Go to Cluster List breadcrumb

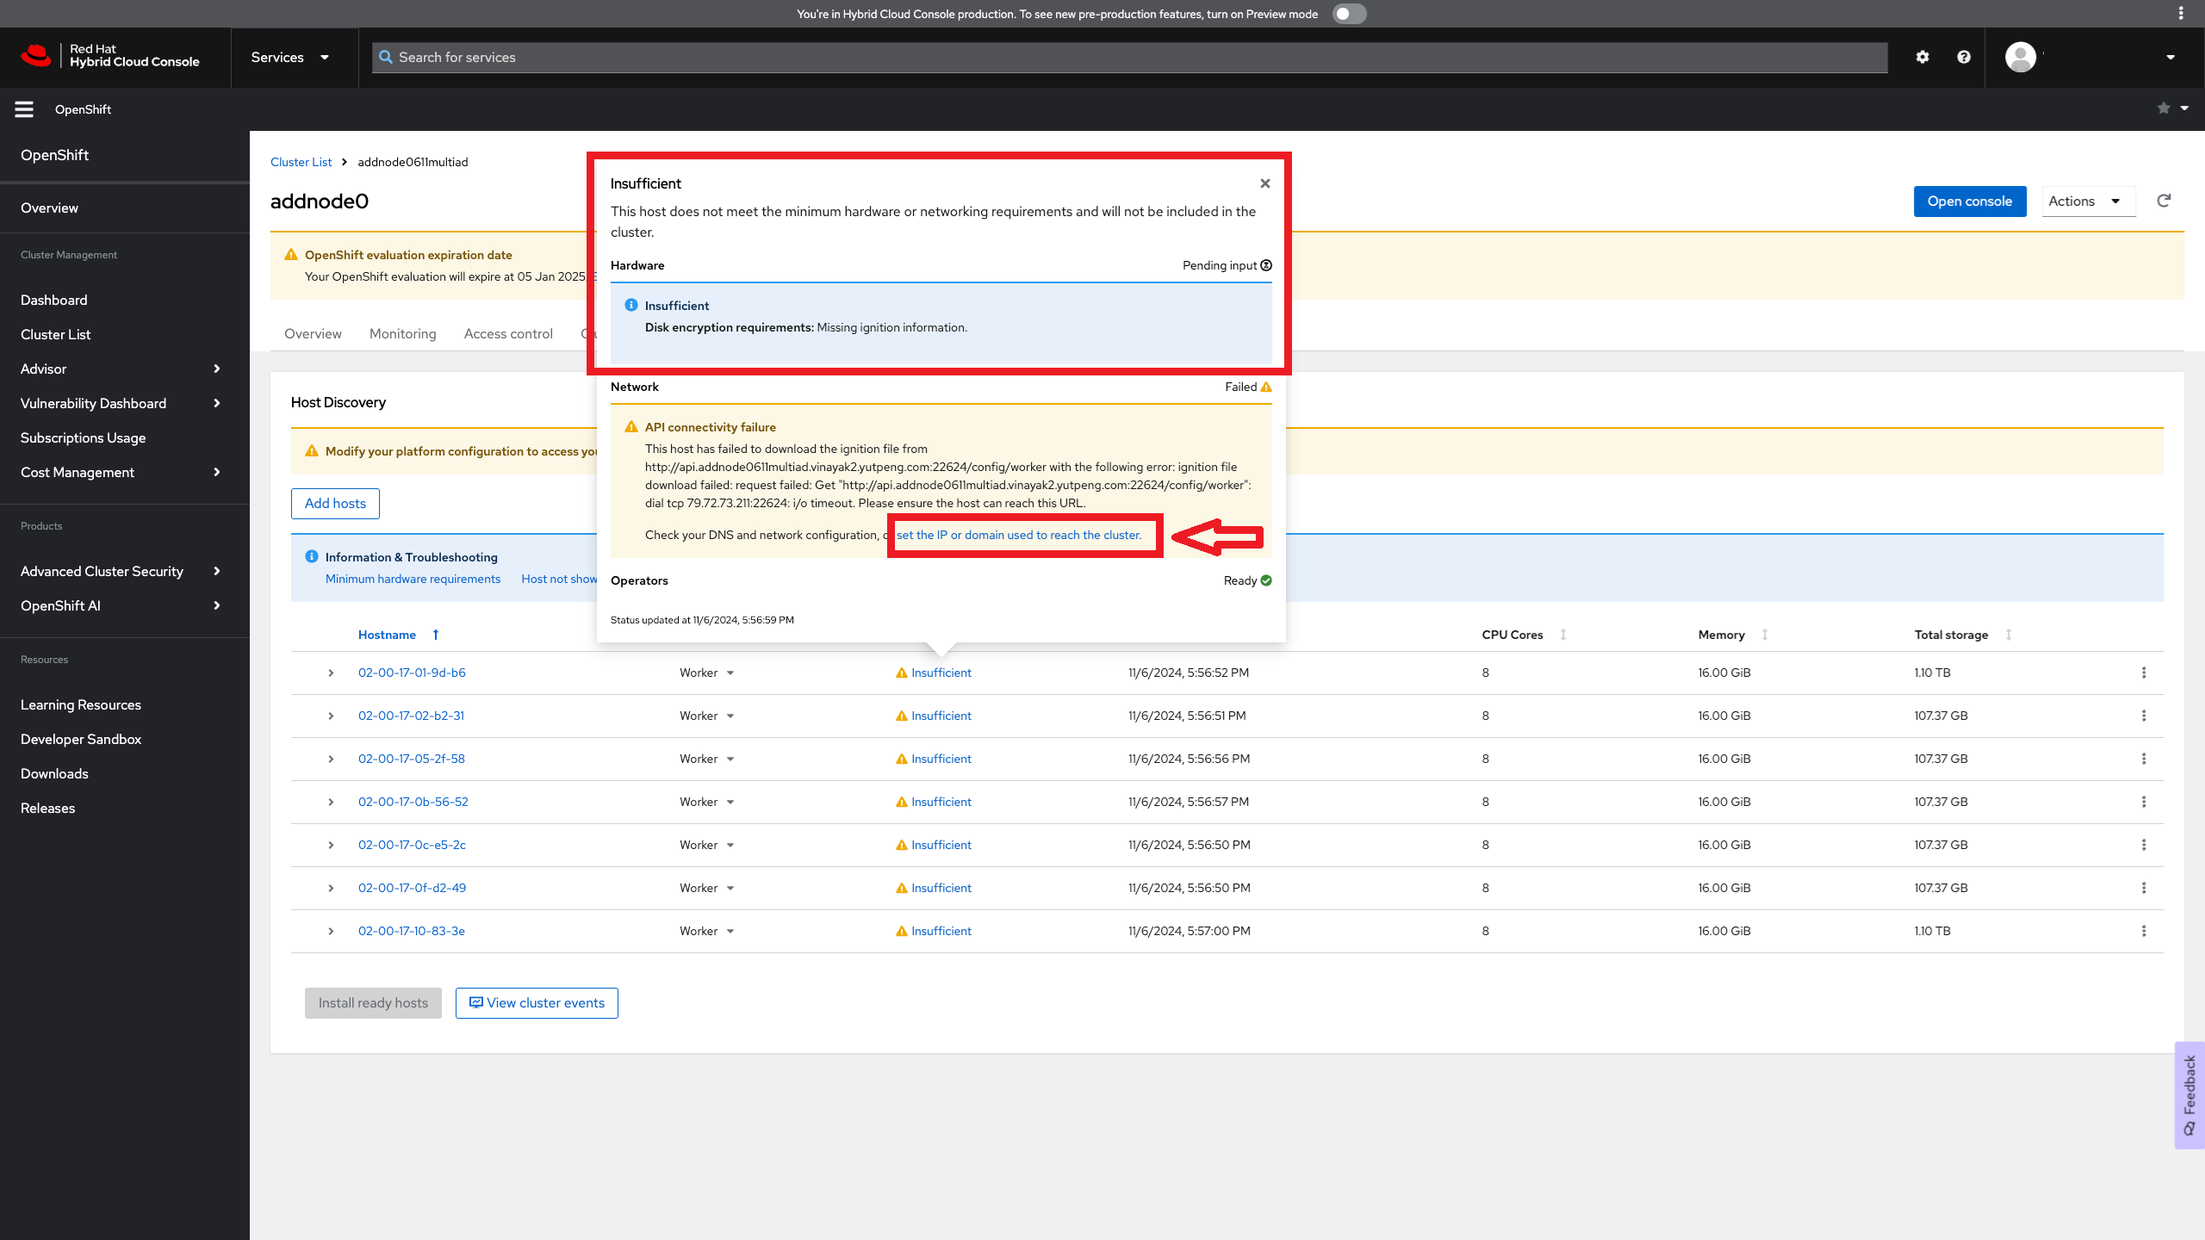301,162
